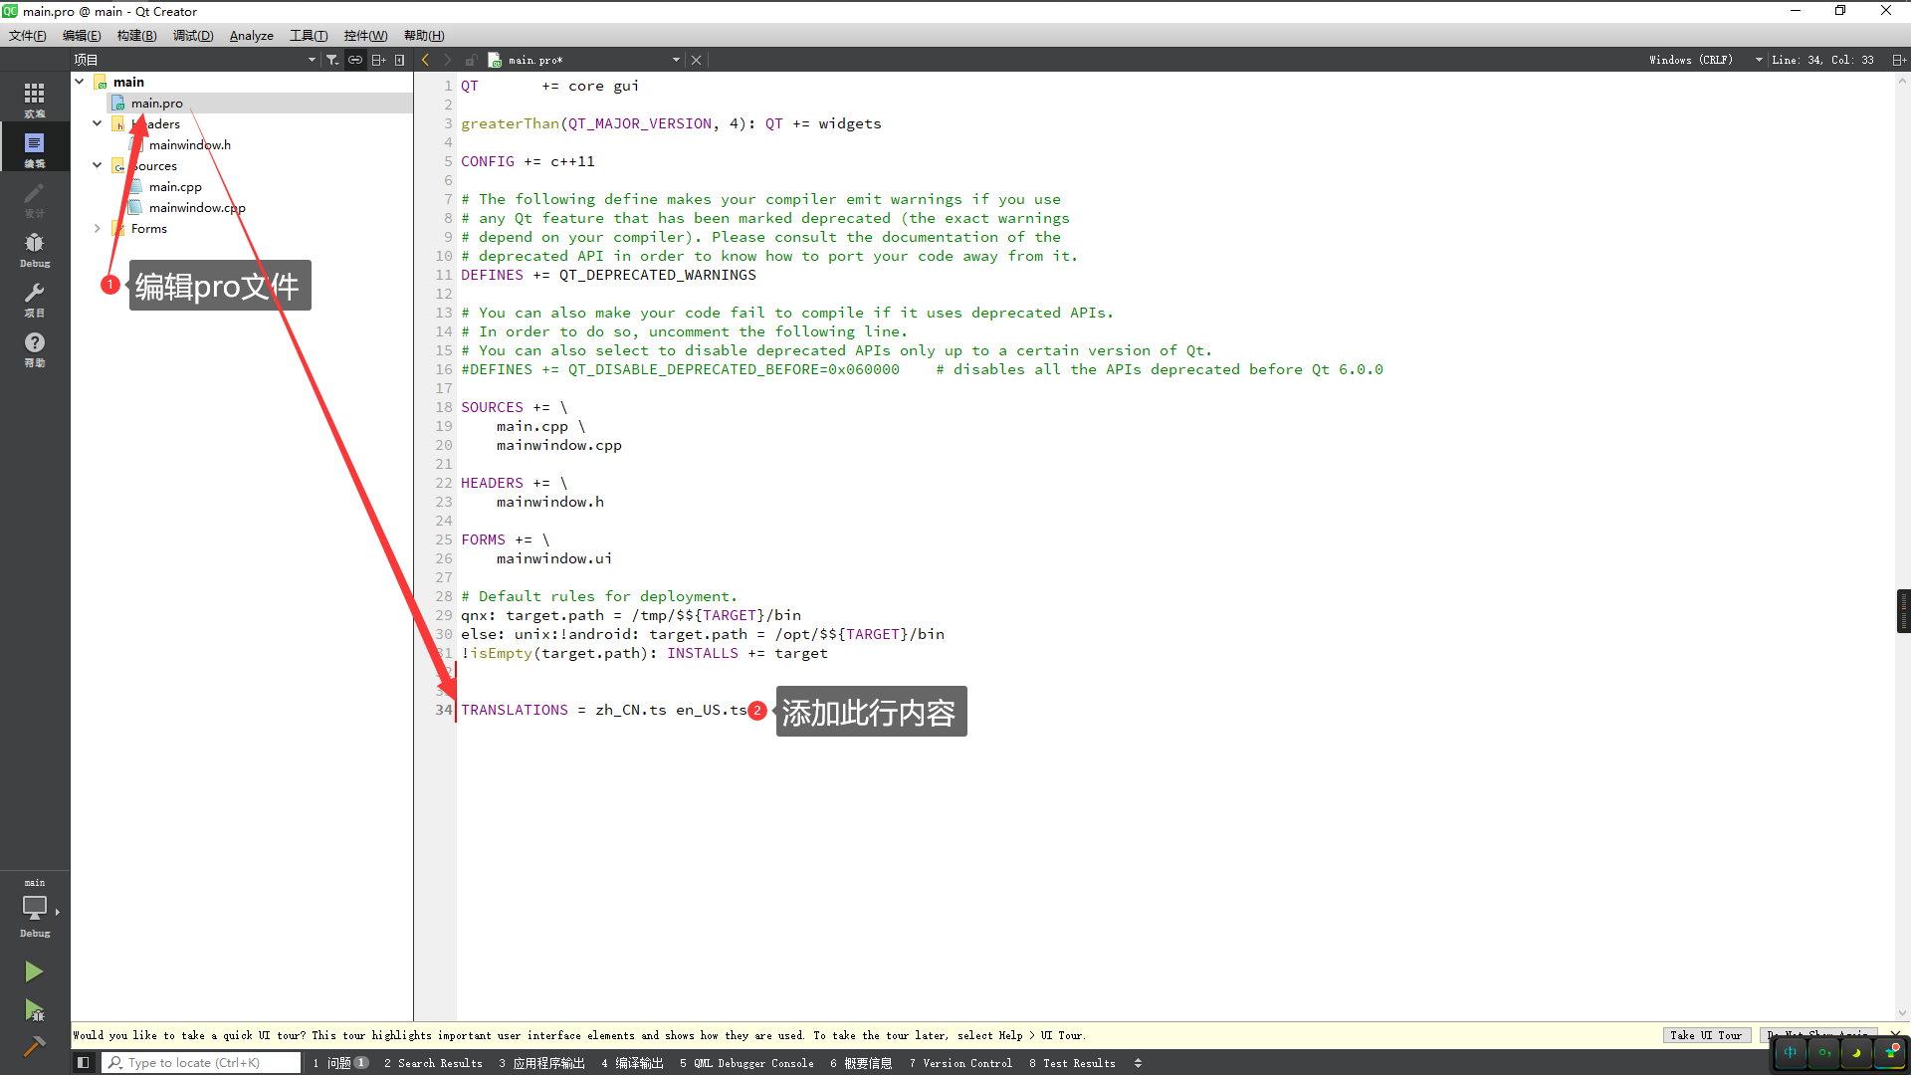Open the 编译输出 pane
This screenshot has height=1075, width=1911.
tap(632, 1063)
